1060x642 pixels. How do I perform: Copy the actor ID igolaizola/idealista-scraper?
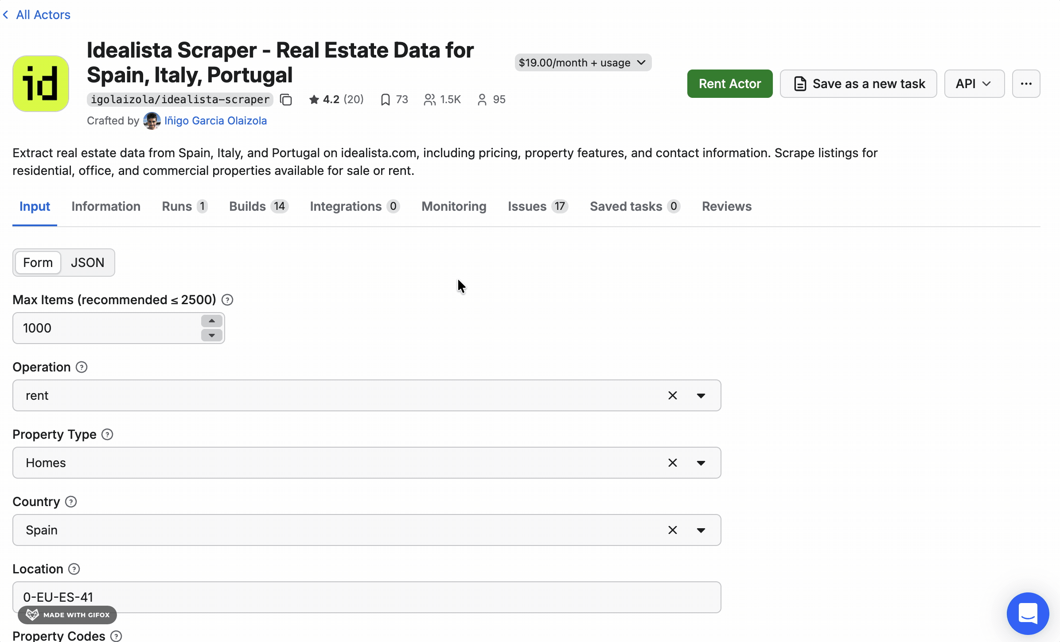[286, 100]
